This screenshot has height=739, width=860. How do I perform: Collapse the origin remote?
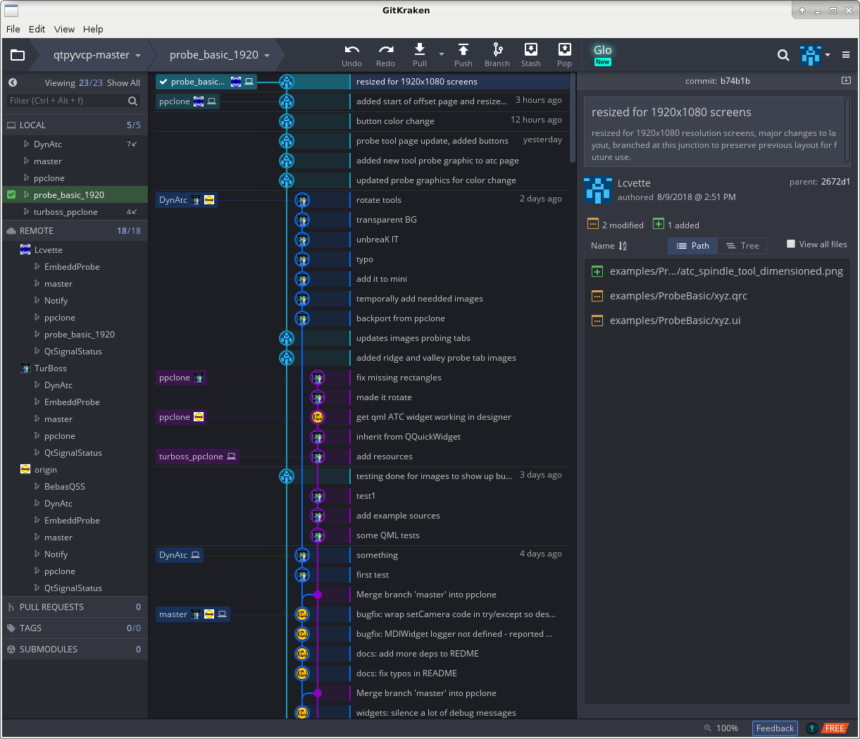pos(74,470)
